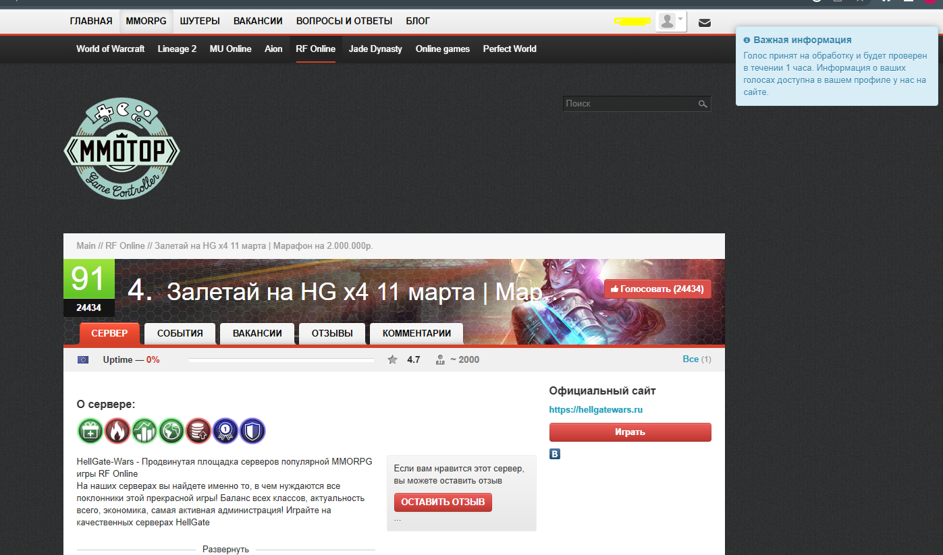943x555 pixels.
Task: Click the star rating icon next to 4.7
Action: (x=392, y=359)
